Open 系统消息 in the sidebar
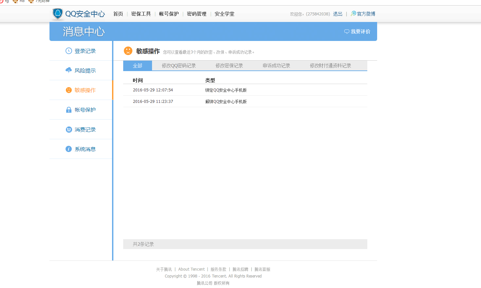The image size is (481, 288). (85, 149)
